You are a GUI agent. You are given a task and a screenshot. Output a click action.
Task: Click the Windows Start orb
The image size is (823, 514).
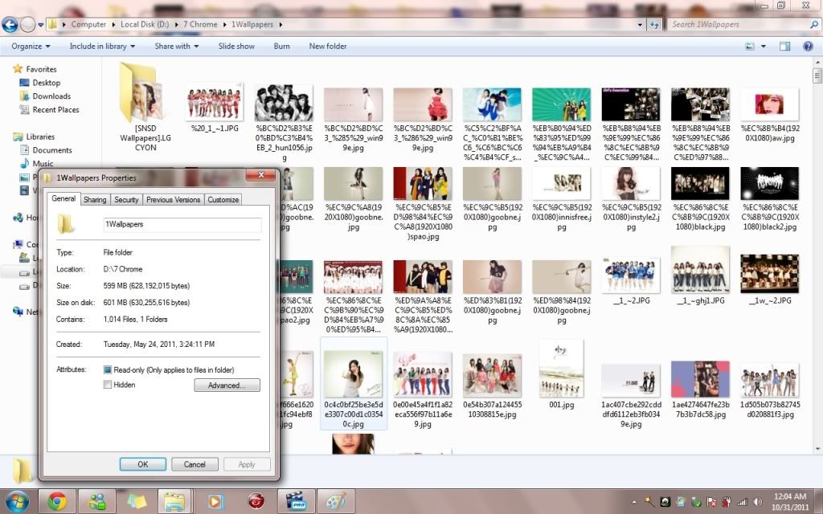17,501
